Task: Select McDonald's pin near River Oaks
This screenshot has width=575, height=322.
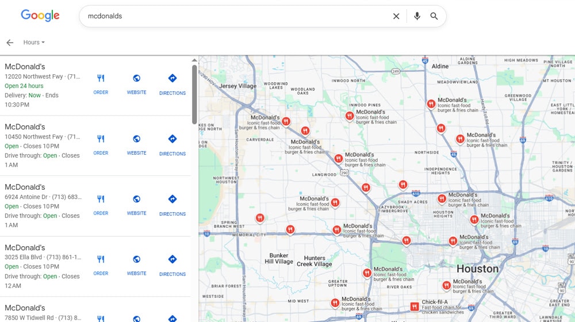Action: pos(367,273)
